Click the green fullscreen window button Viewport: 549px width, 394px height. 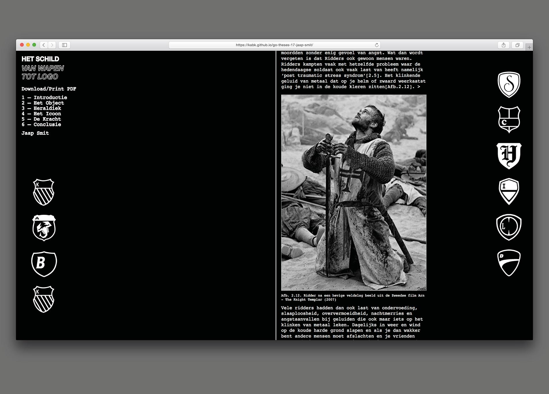coord(34,45)
